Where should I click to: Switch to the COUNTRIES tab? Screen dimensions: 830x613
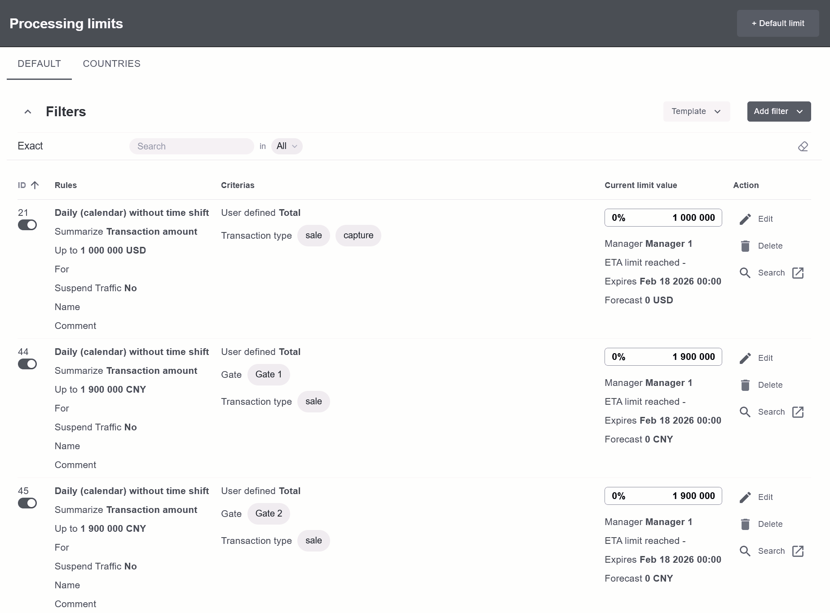click(111, 64)
